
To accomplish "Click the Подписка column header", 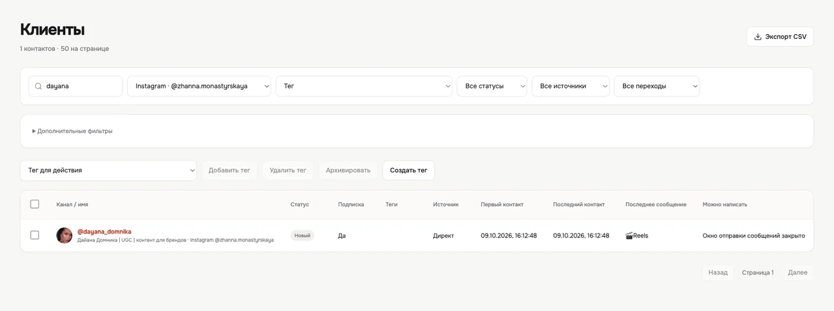I will (351, 204).
